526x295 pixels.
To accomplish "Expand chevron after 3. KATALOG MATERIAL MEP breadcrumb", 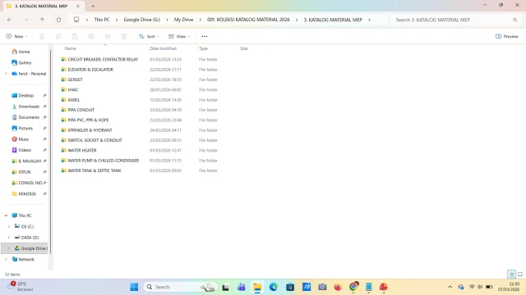I will pos(369,20).
